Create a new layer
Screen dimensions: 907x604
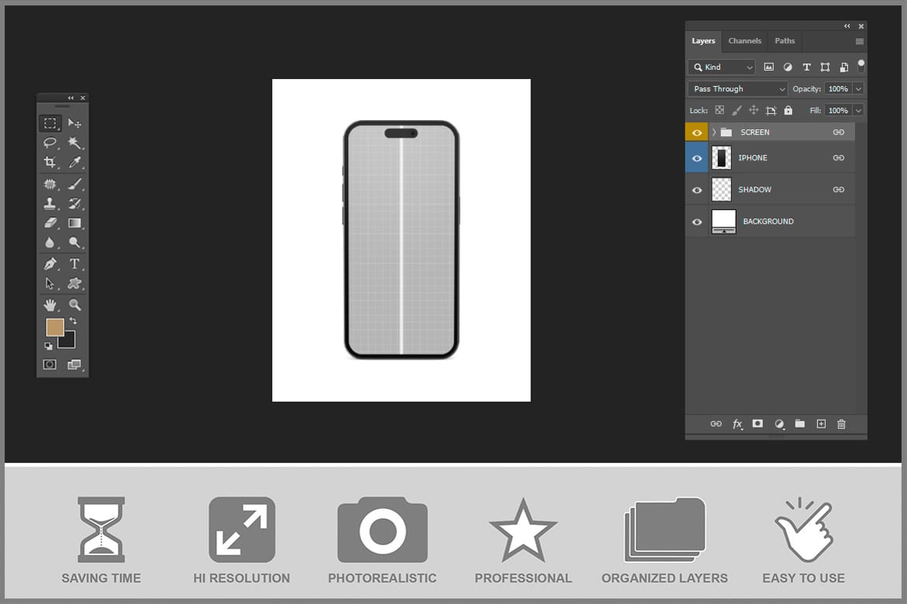click(x=821, y=424)
